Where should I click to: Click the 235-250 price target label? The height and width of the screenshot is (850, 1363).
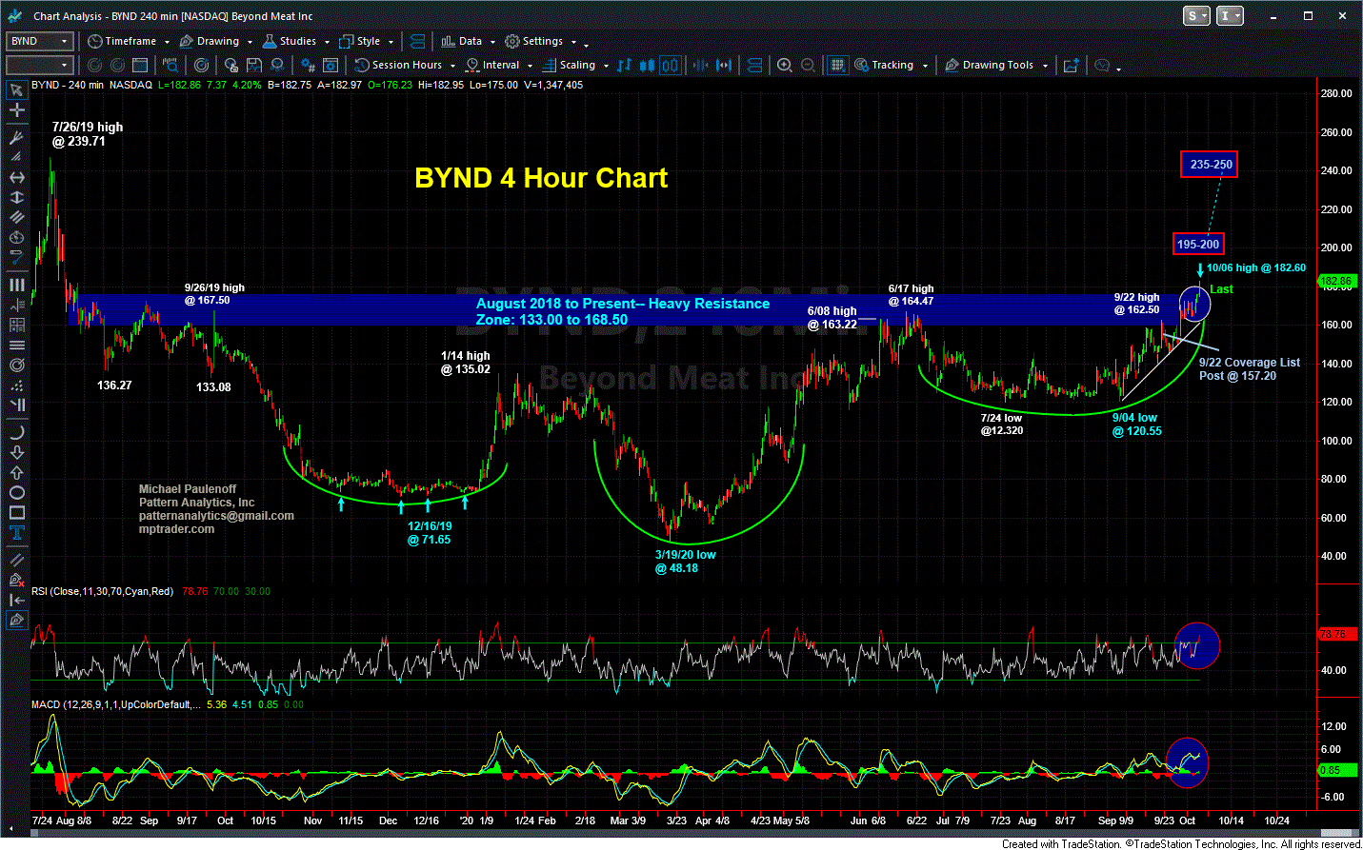click(1211, 165)
